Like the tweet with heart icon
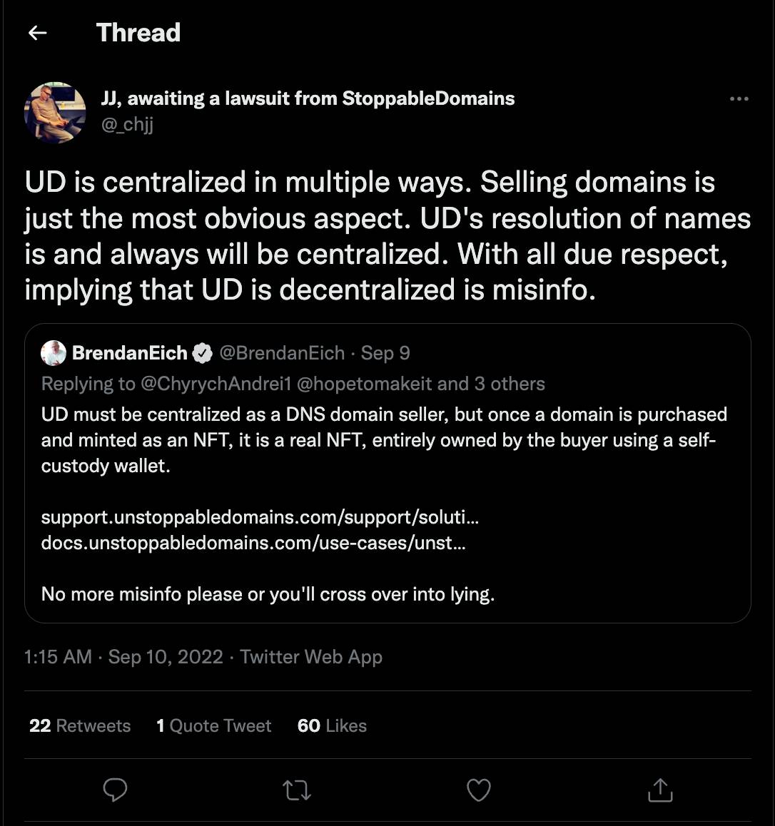Image resolution: width=775 pixels, height=826 pixels. [x=478, y=790]
